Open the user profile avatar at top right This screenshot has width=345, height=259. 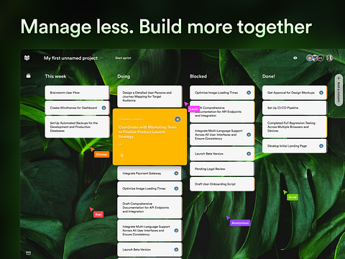coord(330,58)
